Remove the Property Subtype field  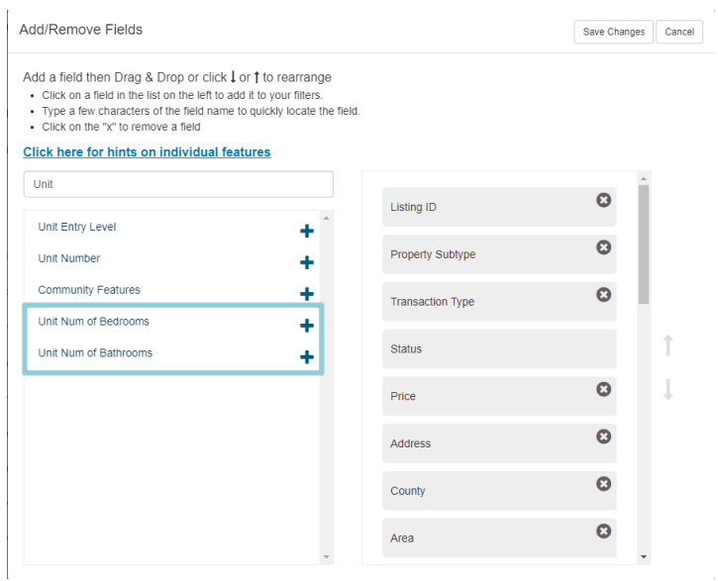click(603, 247)
